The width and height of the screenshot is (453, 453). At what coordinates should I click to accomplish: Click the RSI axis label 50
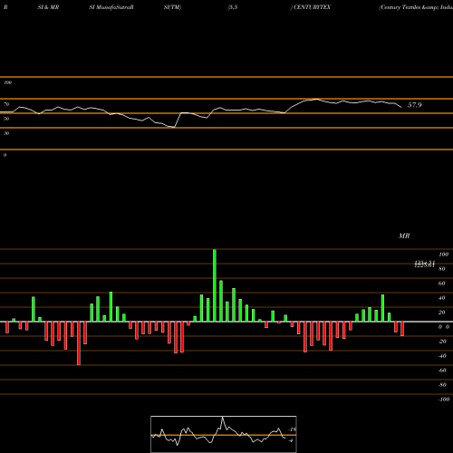[x=6, y=119]
